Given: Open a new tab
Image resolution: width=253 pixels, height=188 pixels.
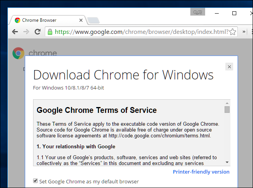Looking at the screenshot, I should tap(93, 20).
